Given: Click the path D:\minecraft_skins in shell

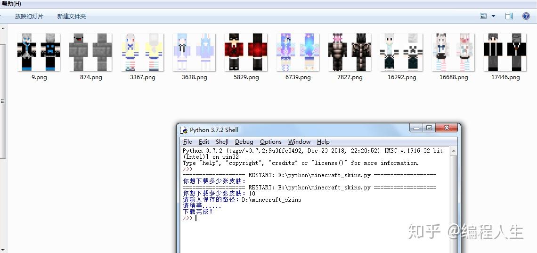Looking at the screenshot, I should click(272, 200).
